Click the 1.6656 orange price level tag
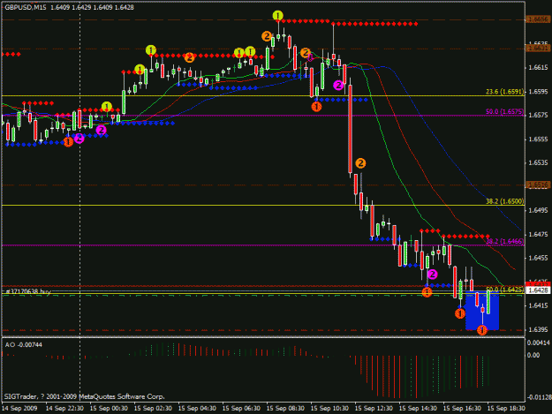 [x=538, y=19]
